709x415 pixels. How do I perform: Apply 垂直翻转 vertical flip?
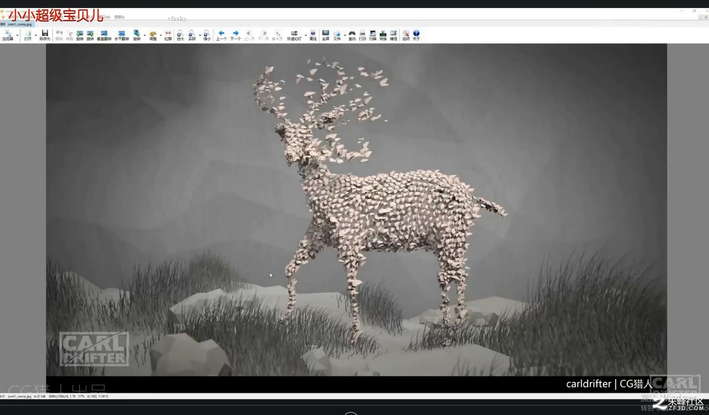(104, 35)
